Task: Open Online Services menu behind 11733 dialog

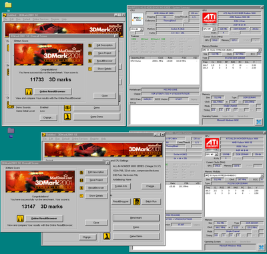Action: coord(41,19)
